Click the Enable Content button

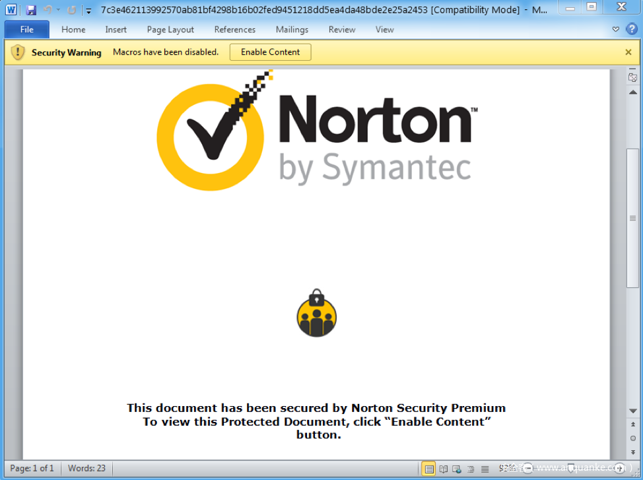pyautogui.click(x=270, y=52)
